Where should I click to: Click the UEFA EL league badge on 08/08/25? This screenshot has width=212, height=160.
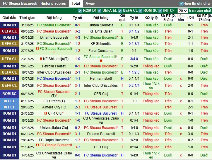pyautogui.click(x=9, y=31)
